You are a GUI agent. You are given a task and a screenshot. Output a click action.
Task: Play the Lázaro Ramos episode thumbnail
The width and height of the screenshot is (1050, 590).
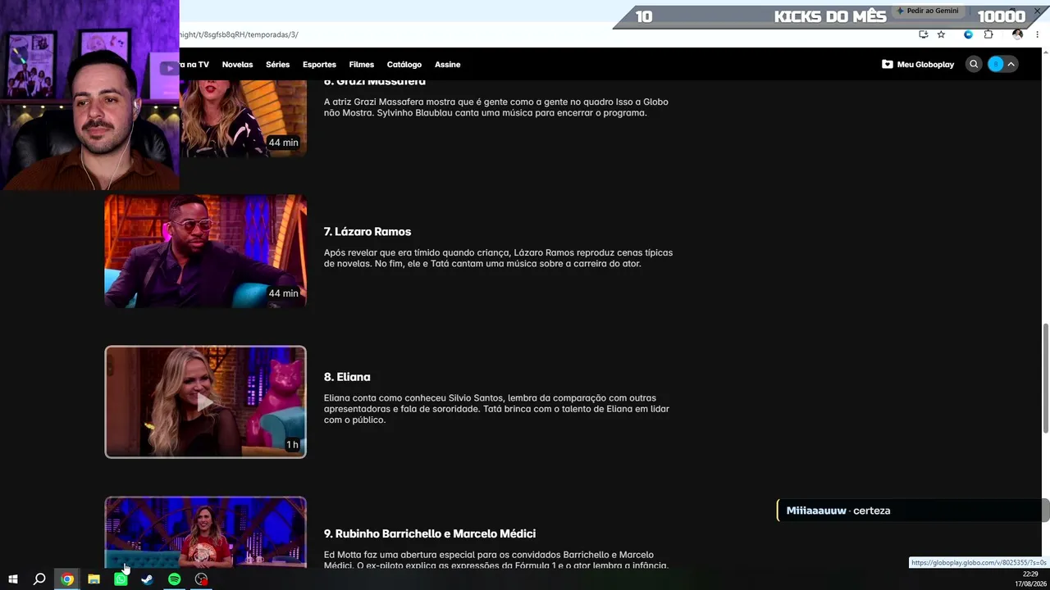pyautogui.click(x=205, y=251)
